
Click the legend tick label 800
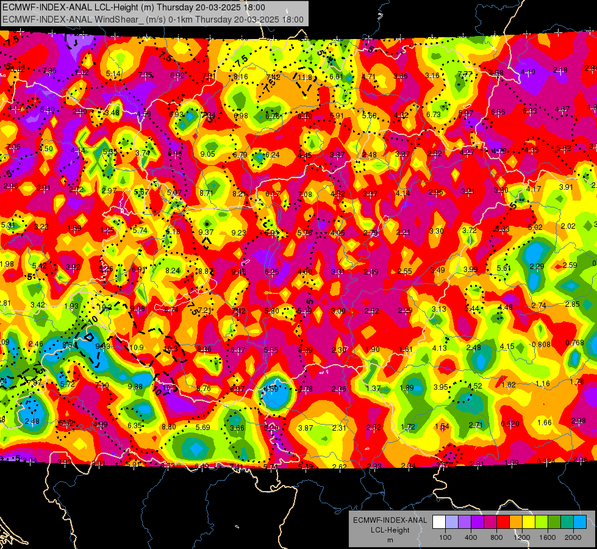pos(496,537)
